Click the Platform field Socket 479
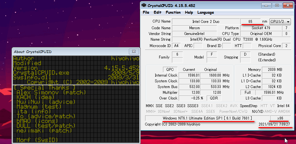Screen dimensions: 296x144 (x=261, y=28)
